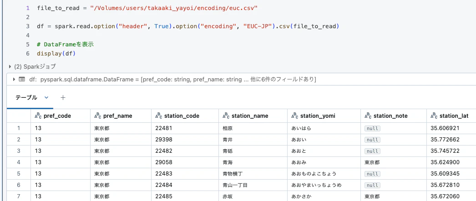This screenshot has width=476, height=201.
Task: Select the station_lat column header
Action: tap(451, 116)
